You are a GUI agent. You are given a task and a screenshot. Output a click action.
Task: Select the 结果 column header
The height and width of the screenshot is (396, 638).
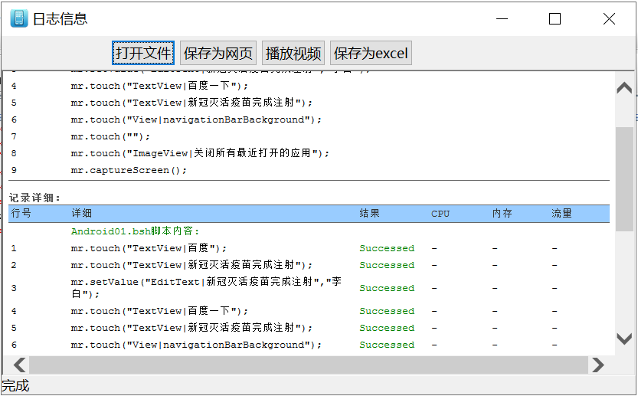tap(370, 213)
